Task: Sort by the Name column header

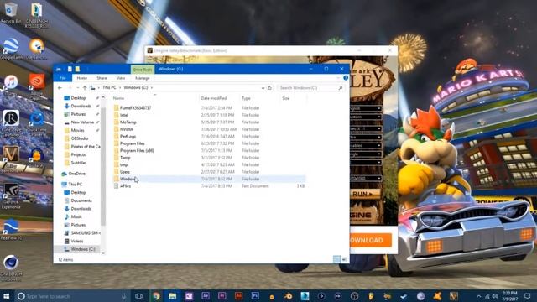Action: pos(118,98)
